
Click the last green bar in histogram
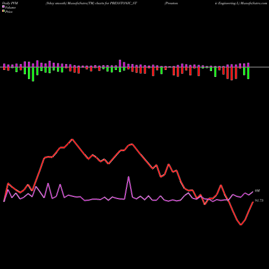pyautogui.click(x=248, y=73)
